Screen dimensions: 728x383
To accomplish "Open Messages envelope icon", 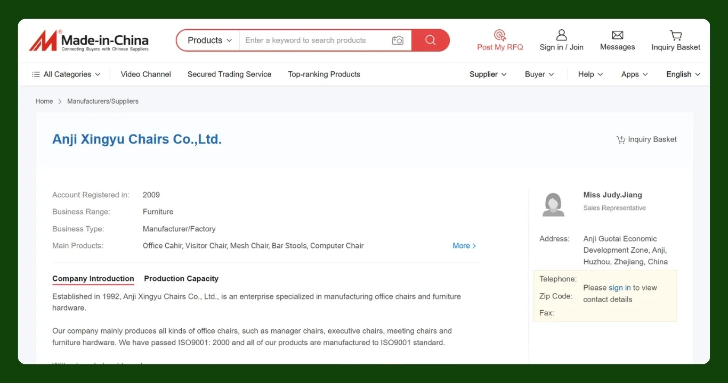I will [x=617, y=35].
